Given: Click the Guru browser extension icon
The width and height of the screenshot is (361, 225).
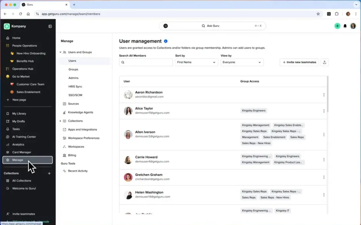Looking at the screenshot, I should [329, 14].
